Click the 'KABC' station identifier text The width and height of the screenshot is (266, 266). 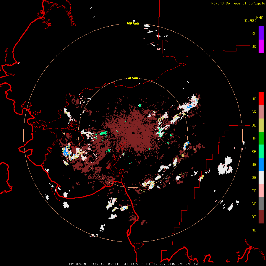tap(152, 264)
